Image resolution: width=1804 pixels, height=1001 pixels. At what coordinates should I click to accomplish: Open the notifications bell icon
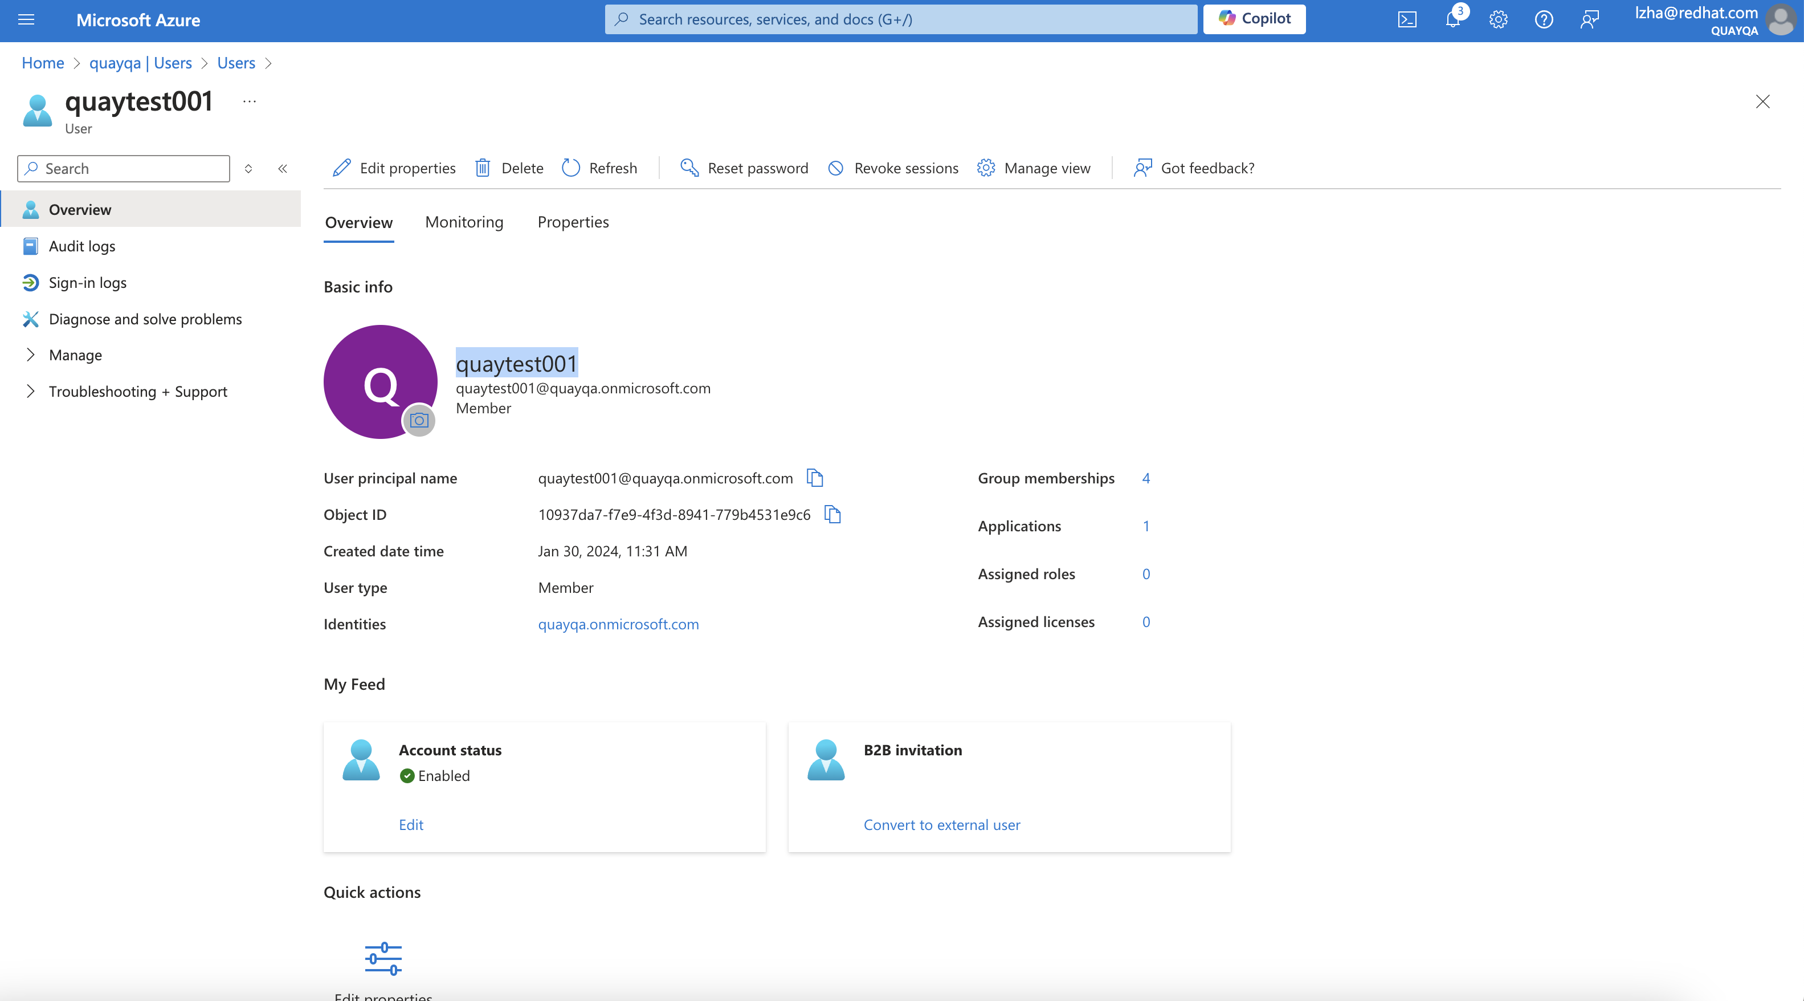(x=1452, y=19)
